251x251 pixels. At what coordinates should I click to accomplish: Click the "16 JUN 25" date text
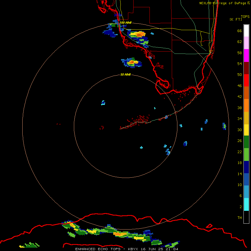pyautogui.click(x=152, y=249)
